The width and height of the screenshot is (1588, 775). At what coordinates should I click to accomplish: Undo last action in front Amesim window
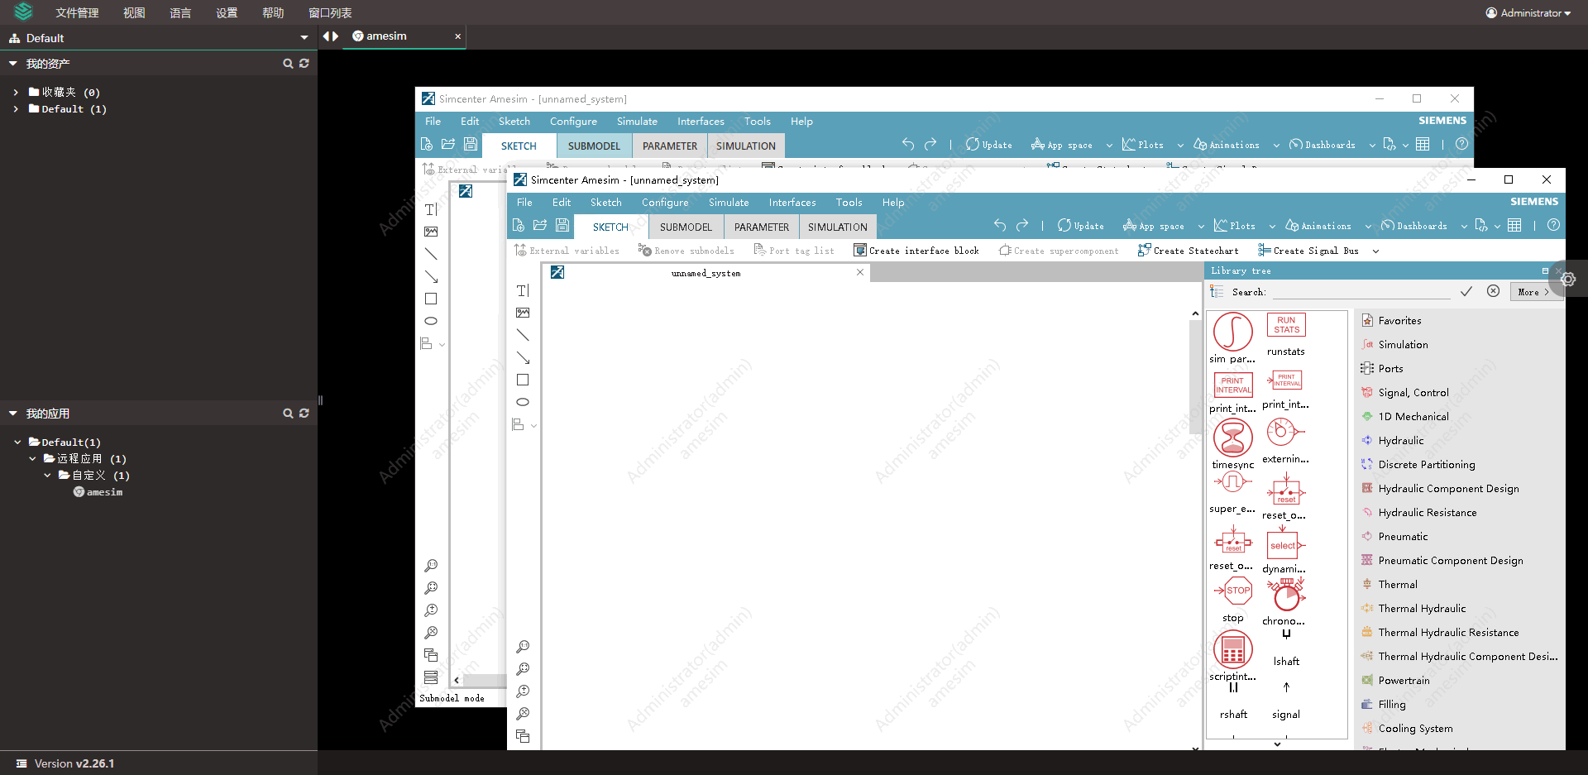pos(1000,225)
